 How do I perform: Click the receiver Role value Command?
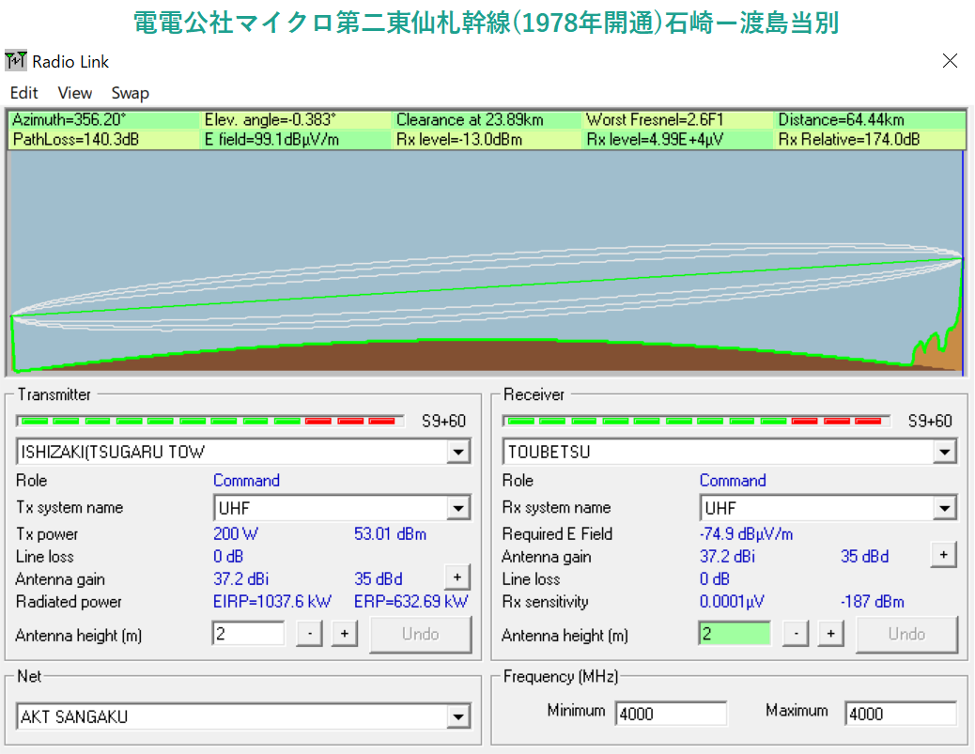pyautogui.click(x=733, y=481)
